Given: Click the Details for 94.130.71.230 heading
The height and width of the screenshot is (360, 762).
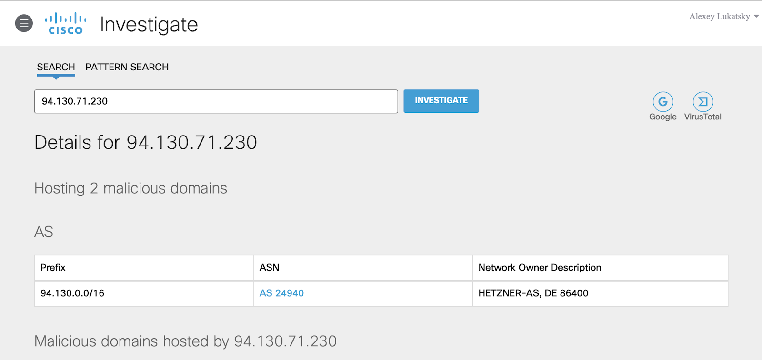Looking at the screenshot, I should (x=146, y=143).
